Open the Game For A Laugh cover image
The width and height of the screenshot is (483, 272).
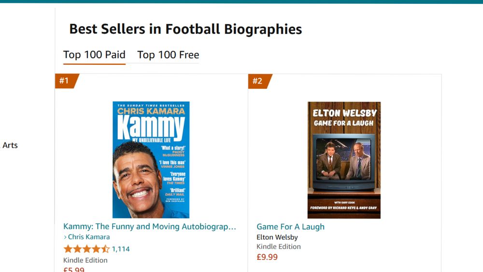coord(344,160)
